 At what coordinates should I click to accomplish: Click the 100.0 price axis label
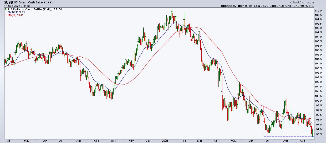click(x=319, y=101)
